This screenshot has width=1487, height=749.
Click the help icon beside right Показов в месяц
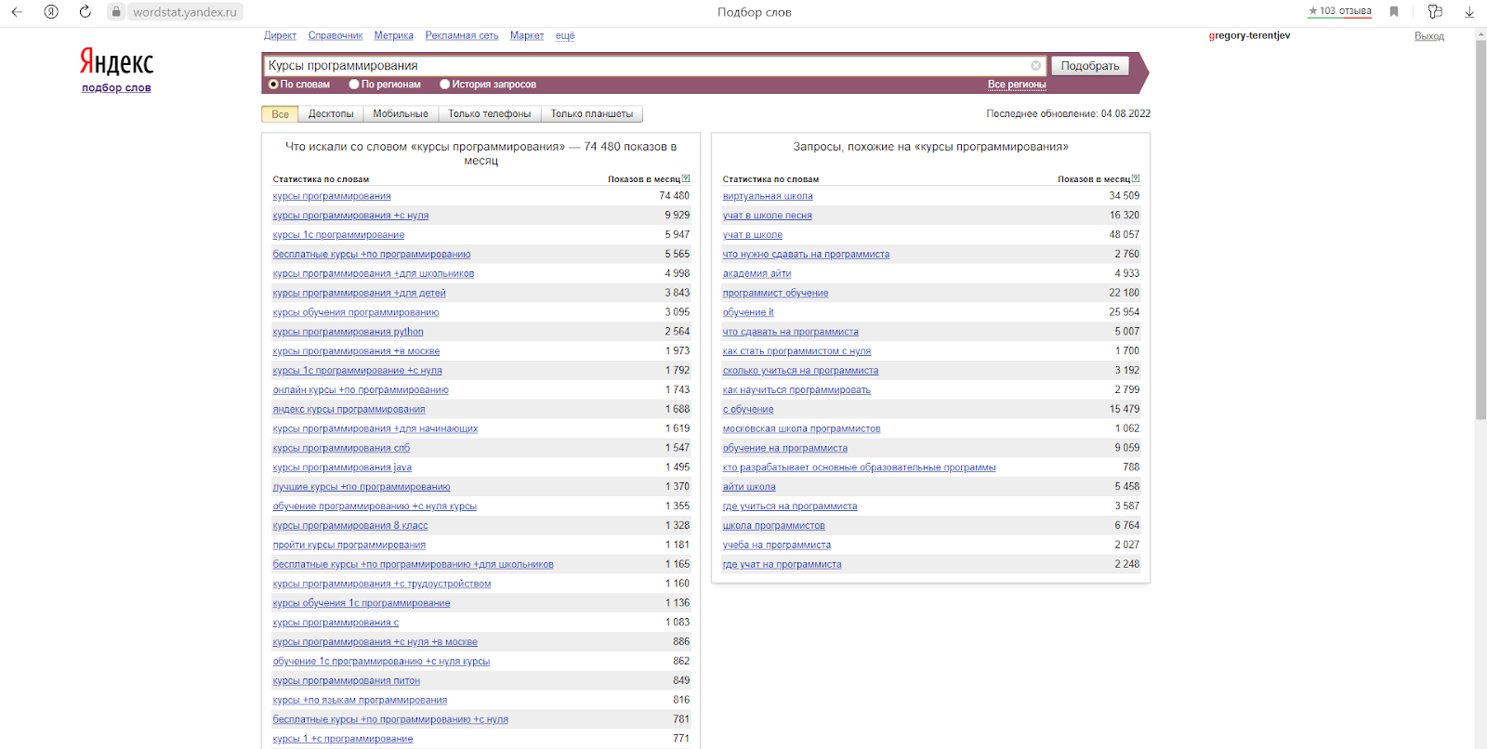[1136, 178]
